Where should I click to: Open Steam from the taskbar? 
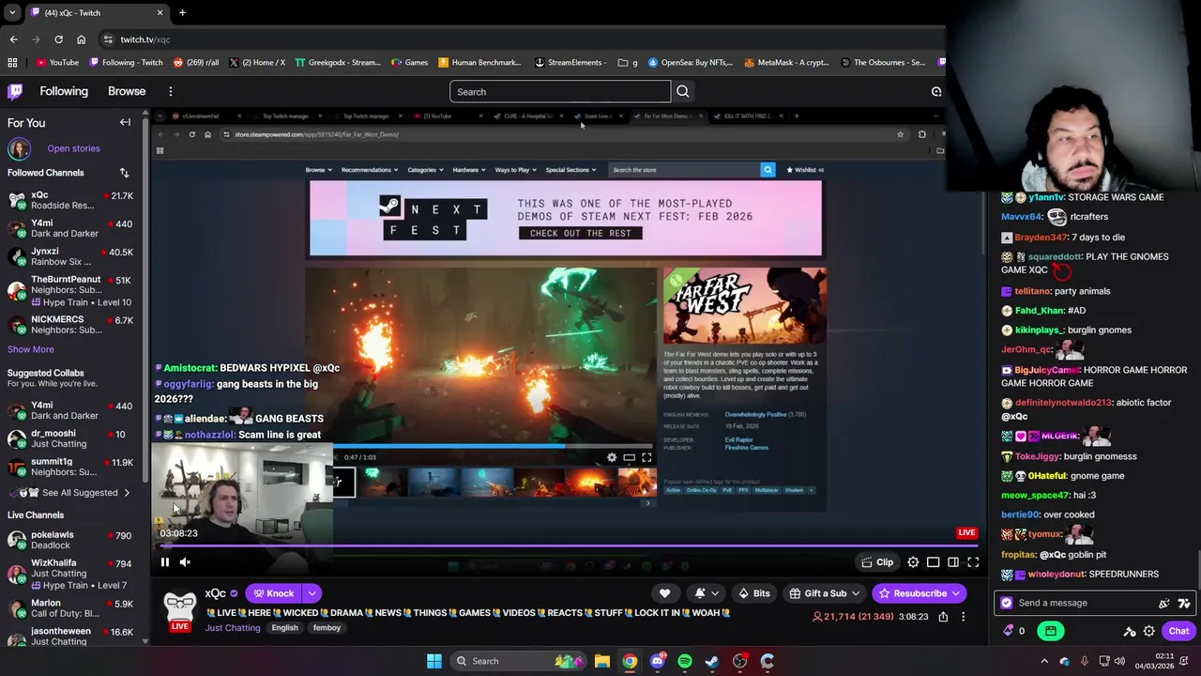point(712,661)
